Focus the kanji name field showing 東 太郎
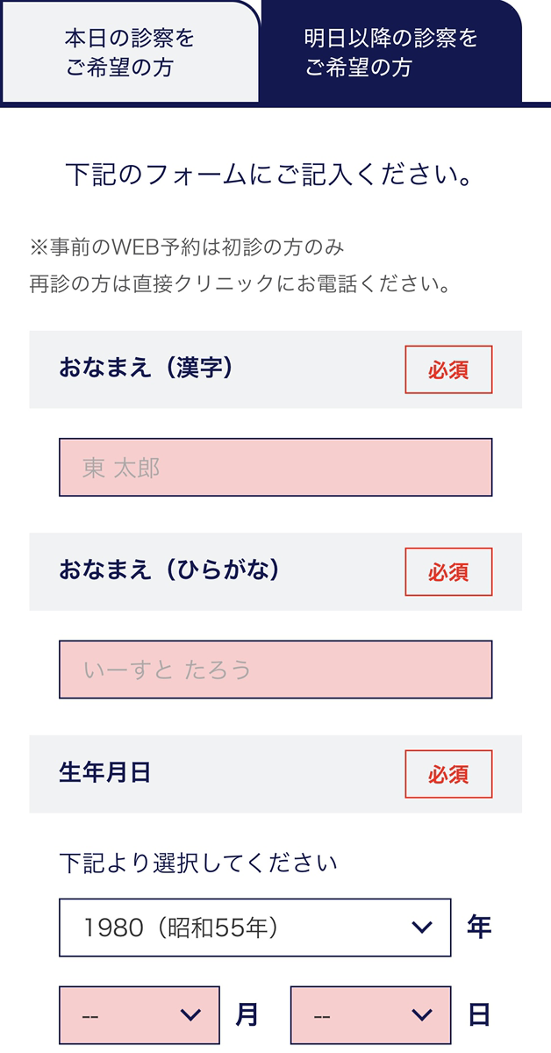This screenshot has width=551, height=1053. [275, 467]
